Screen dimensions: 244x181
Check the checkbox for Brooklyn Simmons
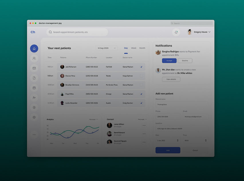pyautogui.click(x=141, y=85)
